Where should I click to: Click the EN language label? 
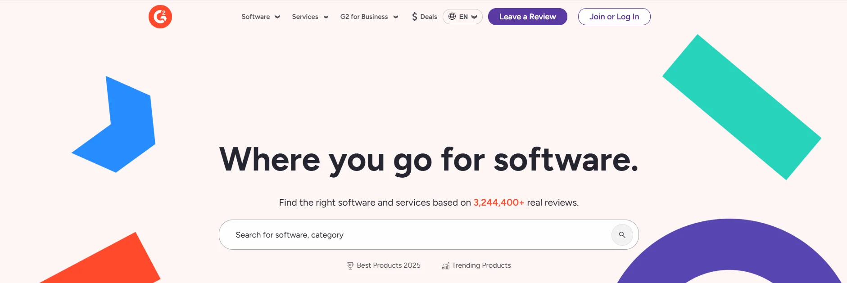click(x=463, y=17)
